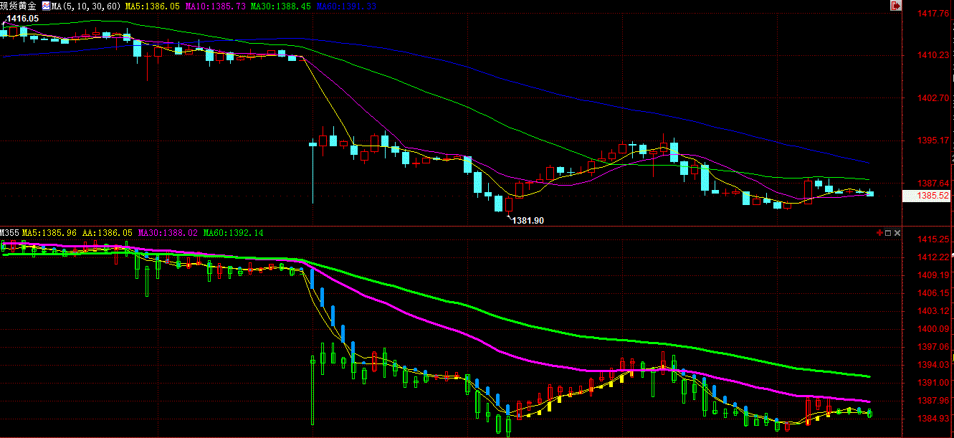Screen dimensions: 954x438
Task: Click the 1410.23 axis price label
Action: coord(934,54)
